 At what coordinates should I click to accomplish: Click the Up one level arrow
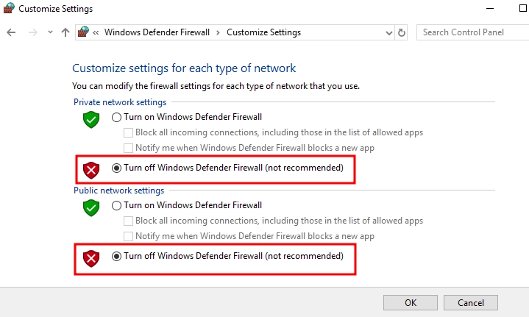[65, 32]
